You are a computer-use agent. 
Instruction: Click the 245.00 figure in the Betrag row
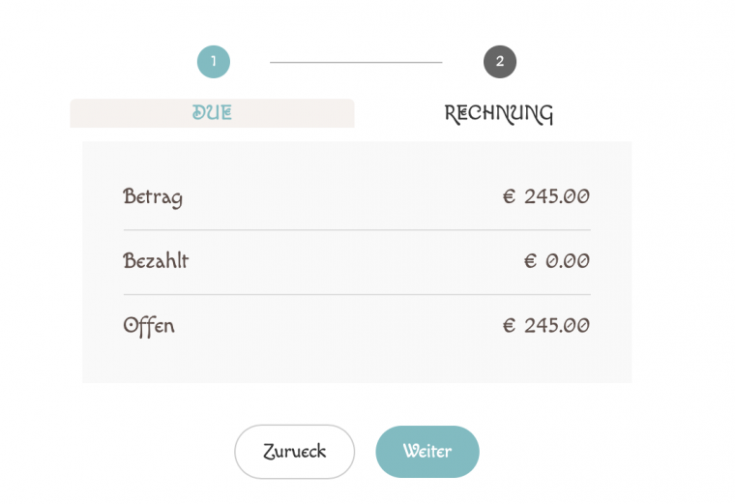[557, 196]
